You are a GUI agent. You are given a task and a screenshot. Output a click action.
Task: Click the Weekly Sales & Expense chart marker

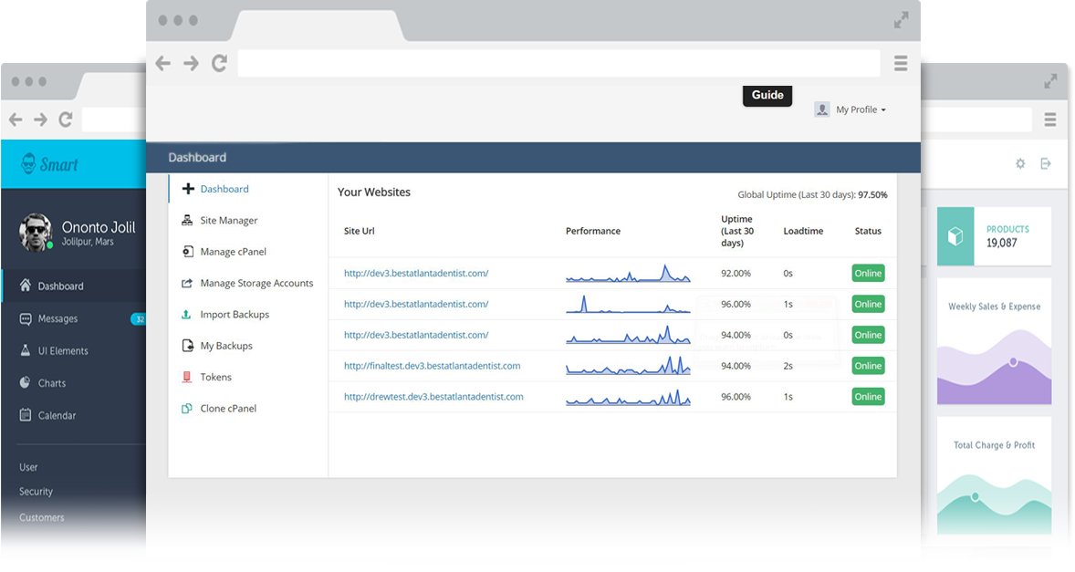[1013, 362]
